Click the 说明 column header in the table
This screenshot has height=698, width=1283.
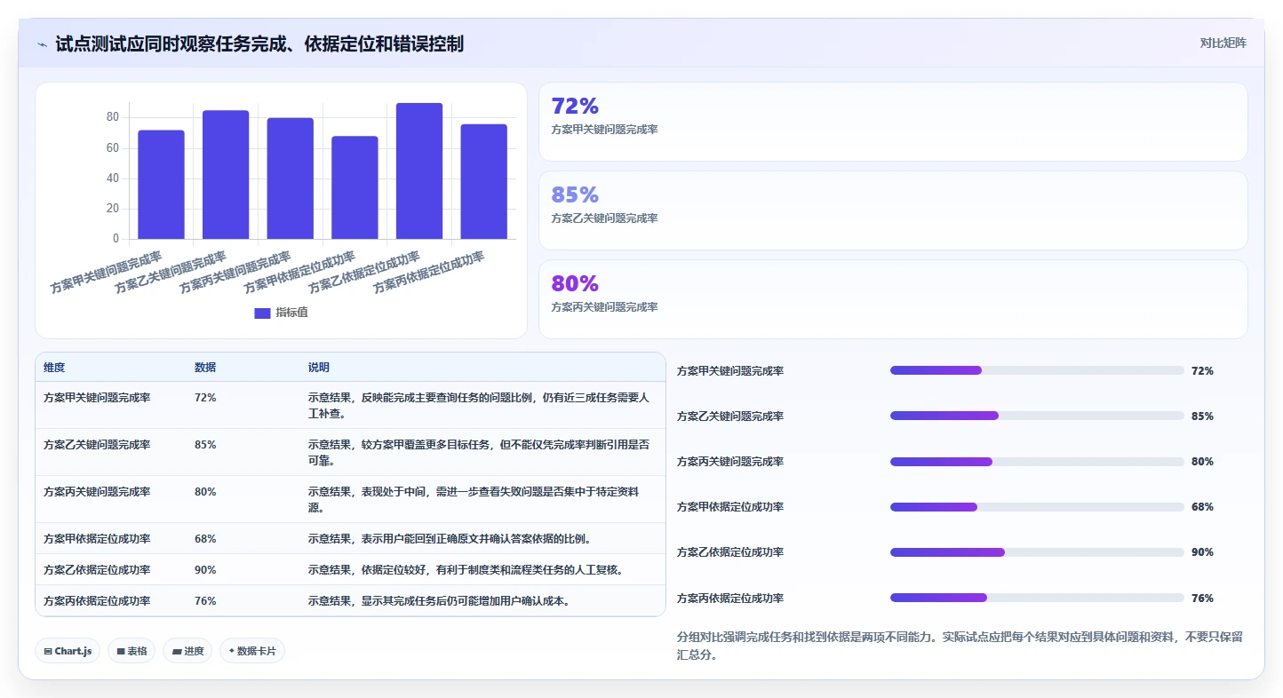click(319, 368)
